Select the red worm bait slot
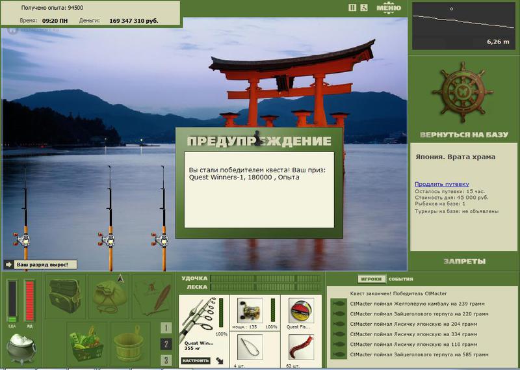This screenshot has height=370, width=520. coord(301,347)
